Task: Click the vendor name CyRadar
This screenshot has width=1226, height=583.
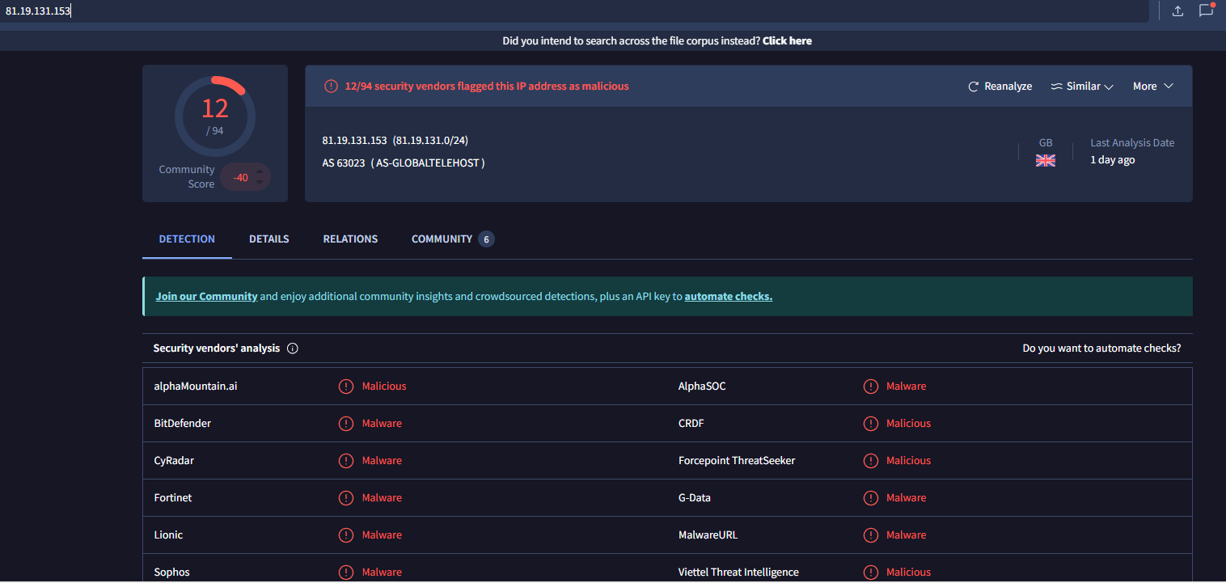Action: tap(174, 461)
